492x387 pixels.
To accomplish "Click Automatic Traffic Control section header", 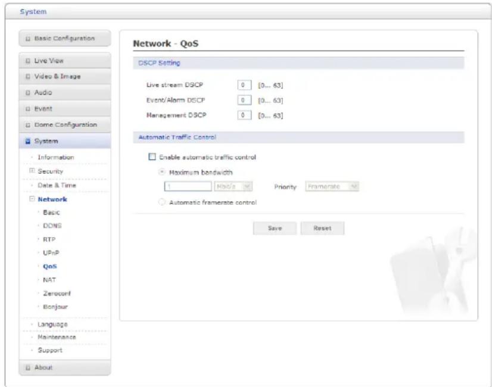I will point(178,138).
